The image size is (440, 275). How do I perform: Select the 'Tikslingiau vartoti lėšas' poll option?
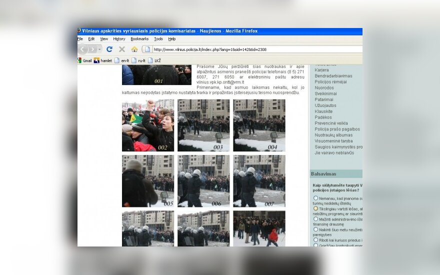pos(315,208)
